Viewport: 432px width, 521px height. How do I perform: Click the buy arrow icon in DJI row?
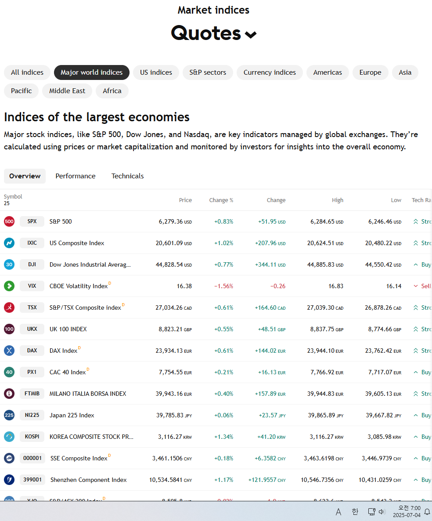[416, 264]
